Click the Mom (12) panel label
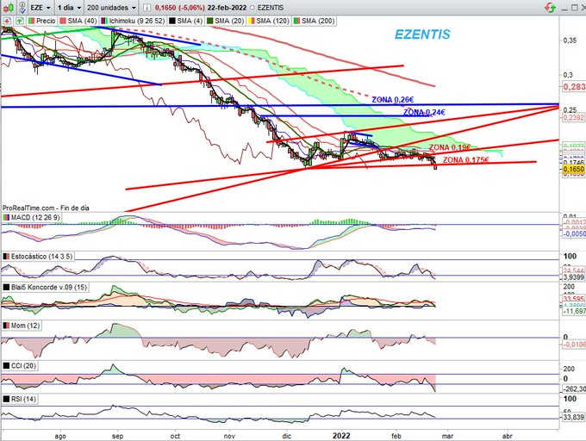586x441 pixels. [x=22, y=326]
